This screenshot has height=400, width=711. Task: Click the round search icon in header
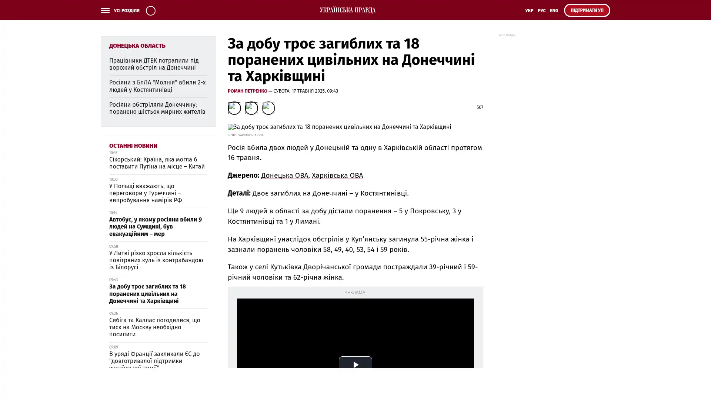pos(150,10)
